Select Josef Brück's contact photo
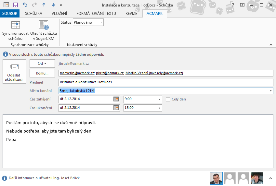 (216, 178)
